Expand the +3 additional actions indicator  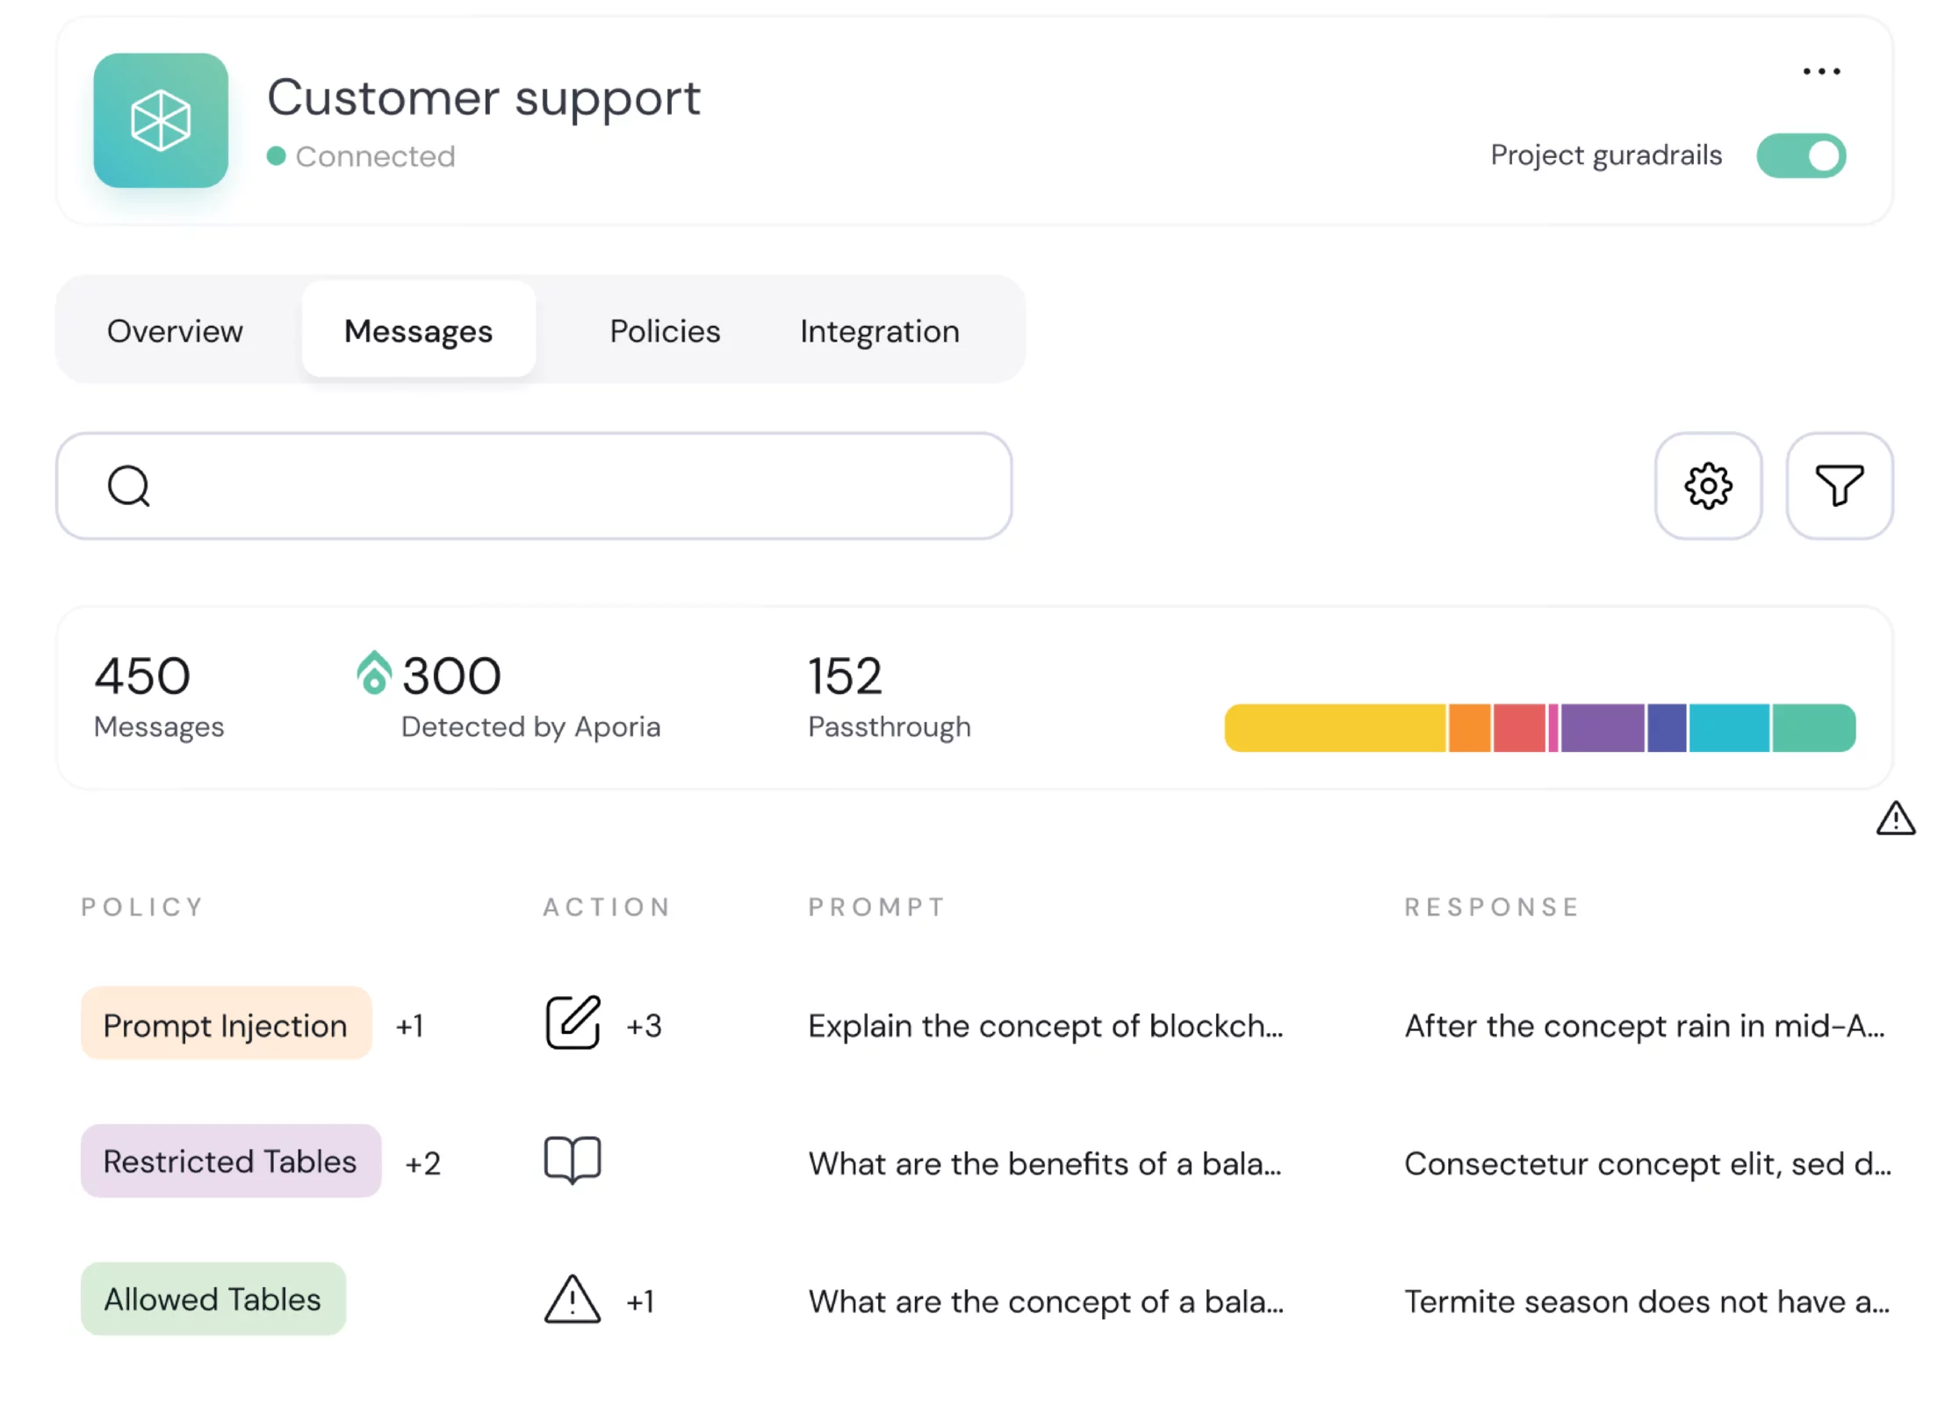point(644,1025)
